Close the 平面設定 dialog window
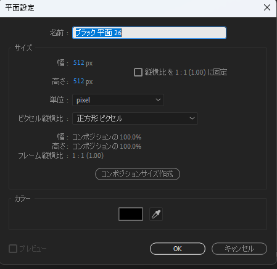Viewport: 277px width, 269px height. (267, 7)
